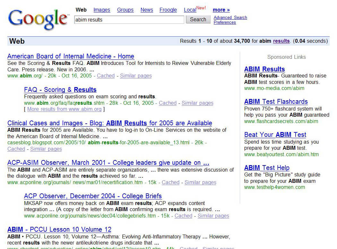This screenshot has width=337, height=249.
Task: View Cached copy of casesblog result
Action: coord(16,149)
